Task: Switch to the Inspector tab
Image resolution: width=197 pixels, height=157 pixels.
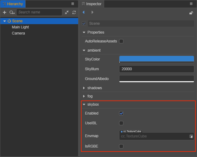Action: (92, 4)
